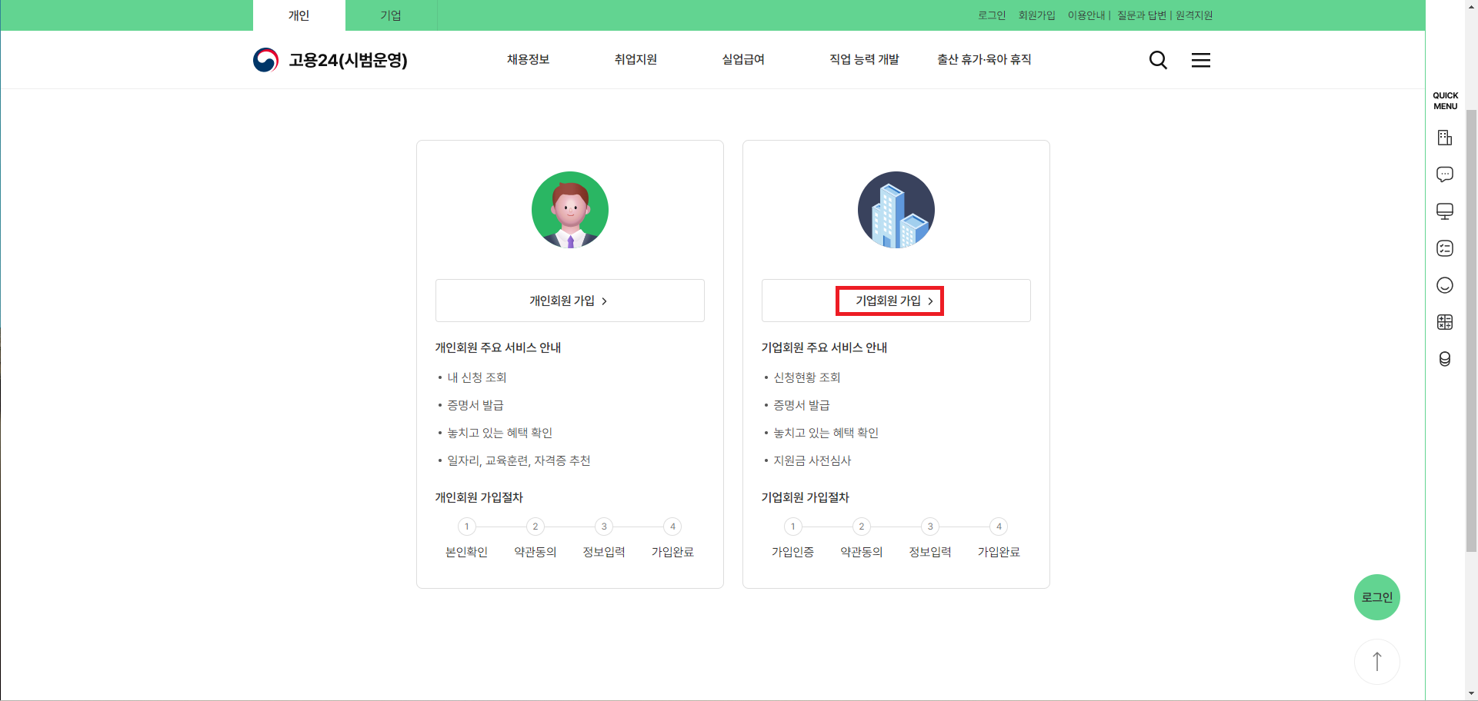Screen dimensions: 1478x701
Task: Click the 개인회원 가입 button
Action: [x=569, y=301]
